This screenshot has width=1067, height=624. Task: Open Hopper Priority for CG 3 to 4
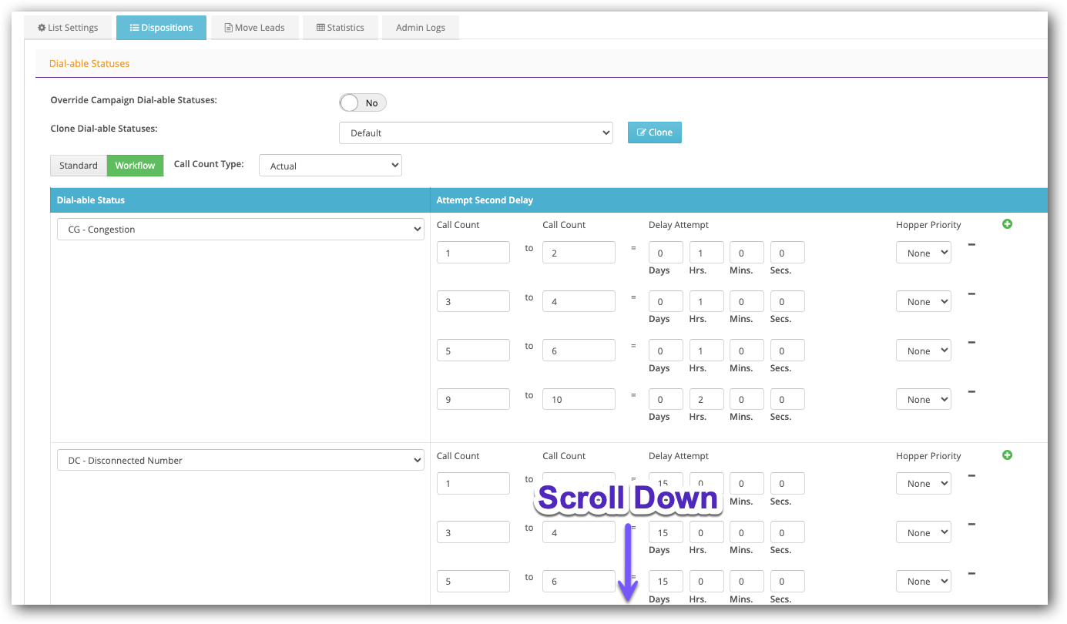924,301
